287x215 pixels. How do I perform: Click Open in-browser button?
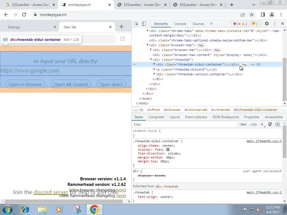25,84
